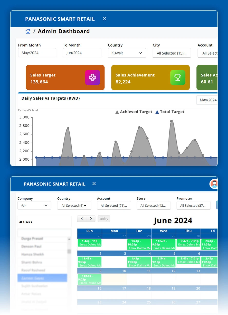Click Admin Dashboard breadcrumb text

coord(64,31)
